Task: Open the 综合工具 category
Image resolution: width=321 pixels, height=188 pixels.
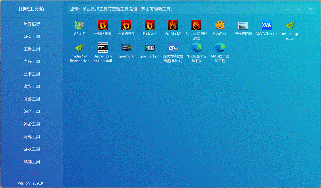Action: coord(32,111)
